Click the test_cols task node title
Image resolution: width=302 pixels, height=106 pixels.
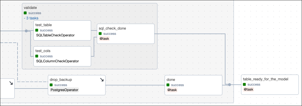(43, 51)
